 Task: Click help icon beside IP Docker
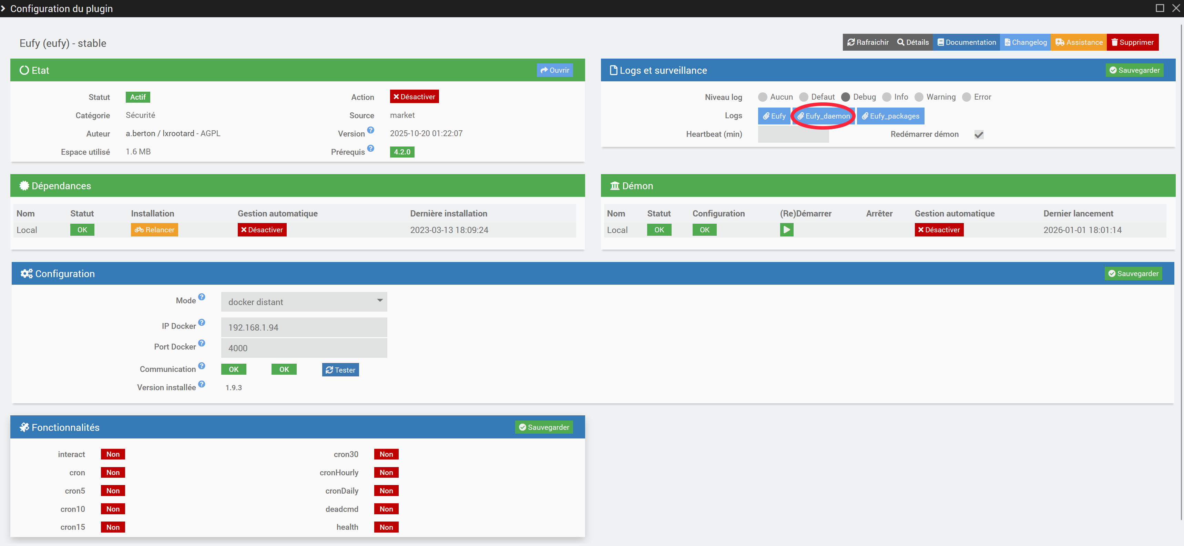201,323
